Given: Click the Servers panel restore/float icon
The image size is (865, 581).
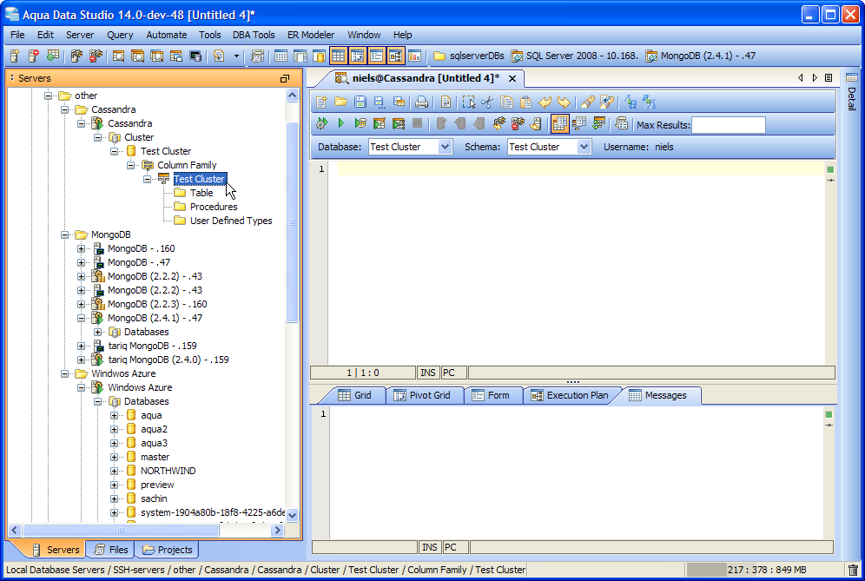Looking at the screenshot, I should tap(285, 78).
